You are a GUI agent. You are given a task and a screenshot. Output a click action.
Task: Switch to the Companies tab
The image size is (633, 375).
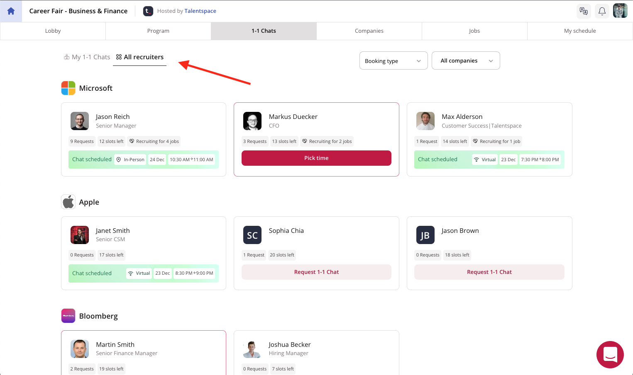click(369, 31)
